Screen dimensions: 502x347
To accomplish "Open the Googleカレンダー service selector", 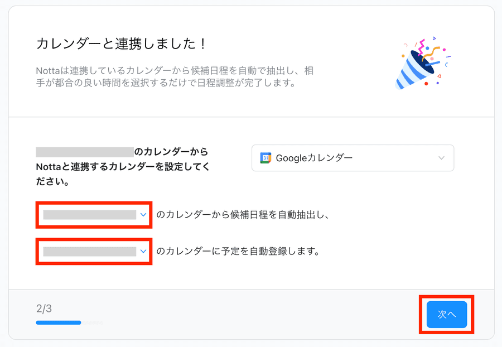I will [x=353, y=158].
